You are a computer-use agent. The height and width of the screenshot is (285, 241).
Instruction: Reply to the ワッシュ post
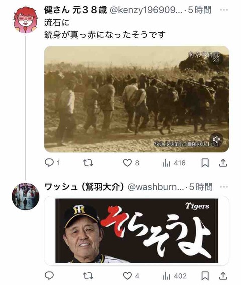click(x=49, y=276)
